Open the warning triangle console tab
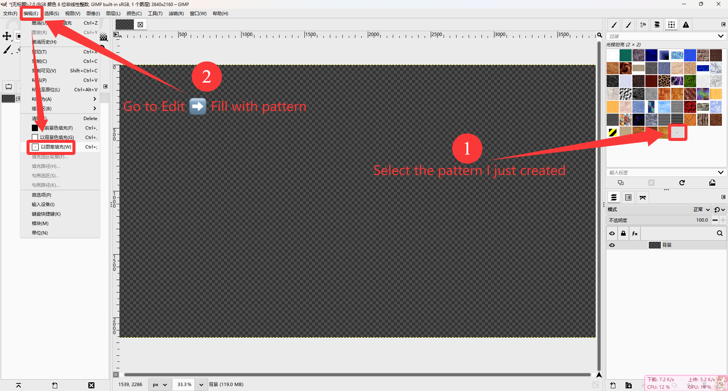Image resolution: width=728 pixels, height=391 pixels. [x=686, y=25]
